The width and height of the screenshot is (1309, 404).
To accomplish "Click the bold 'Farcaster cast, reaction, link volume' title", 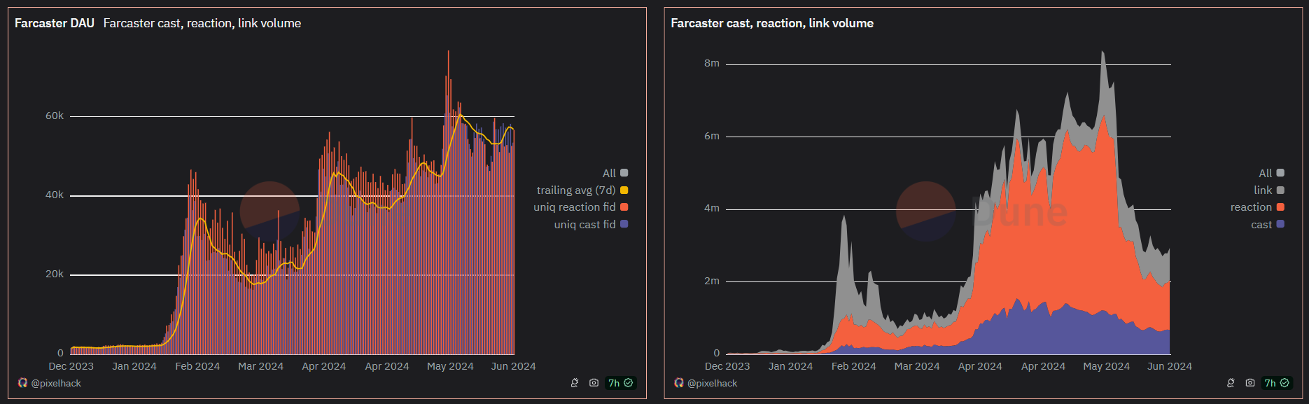I will tap(771, 23).
